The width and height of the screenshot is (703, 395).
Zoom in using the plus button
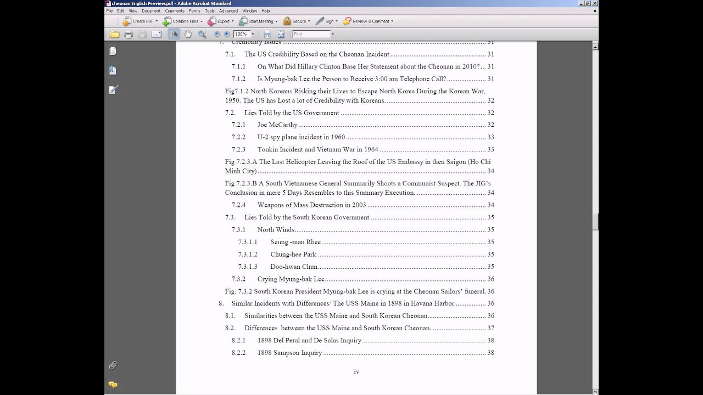227,34
